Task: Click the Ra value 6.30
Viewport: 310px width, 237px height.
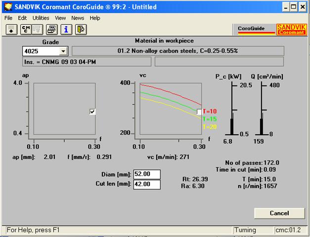Action: coord(198,186)
